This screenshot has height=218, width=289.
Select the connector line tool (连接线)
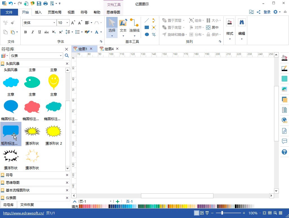pos(134,25)
